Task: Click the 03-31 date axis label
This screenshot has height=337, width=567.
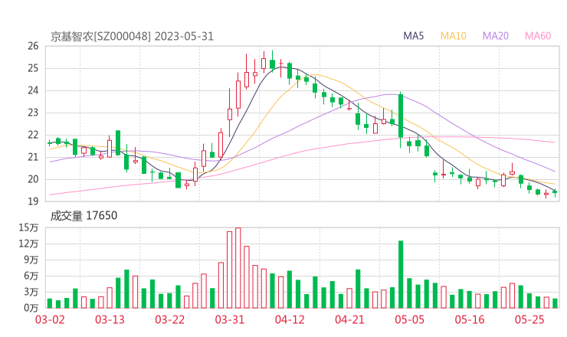Action: coord(230,319)
